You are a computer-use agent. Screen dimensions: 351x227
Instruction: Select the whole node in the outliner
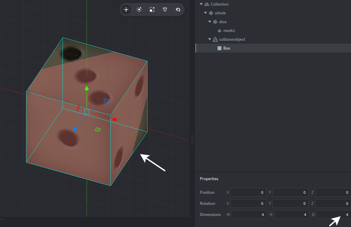point(220,13)
